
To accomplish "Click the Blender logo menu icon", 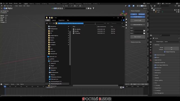I will [1, 3].
